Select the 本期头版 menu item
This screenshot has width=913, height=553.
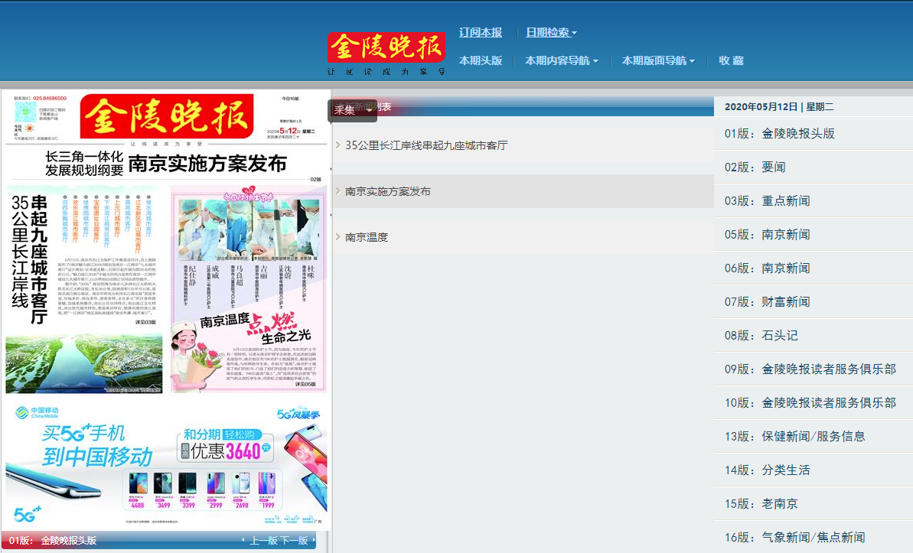(481, 60)
